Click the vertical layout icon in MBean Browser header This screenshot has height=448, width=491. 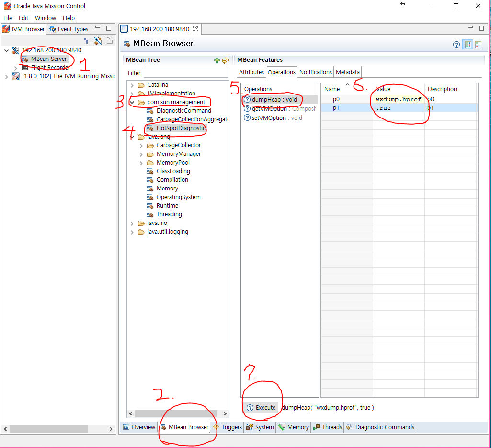[468, 45]
